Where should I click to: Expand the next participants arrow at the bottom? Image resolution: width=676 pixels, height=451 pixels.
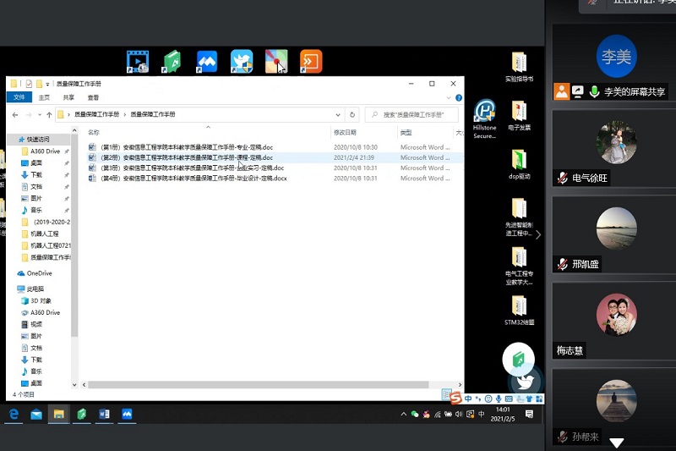[617, 443]
